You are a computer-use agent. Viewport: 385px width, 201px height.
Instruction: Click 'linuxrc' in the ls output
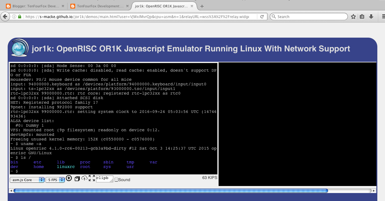pos(66,167)
